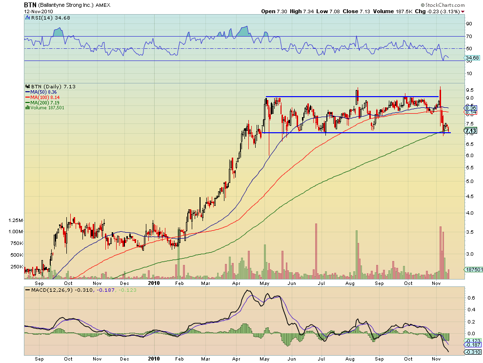Click the StockCharts.com copyright text
The height and width of the screenshot is (363, 483).
click(443, 5)
